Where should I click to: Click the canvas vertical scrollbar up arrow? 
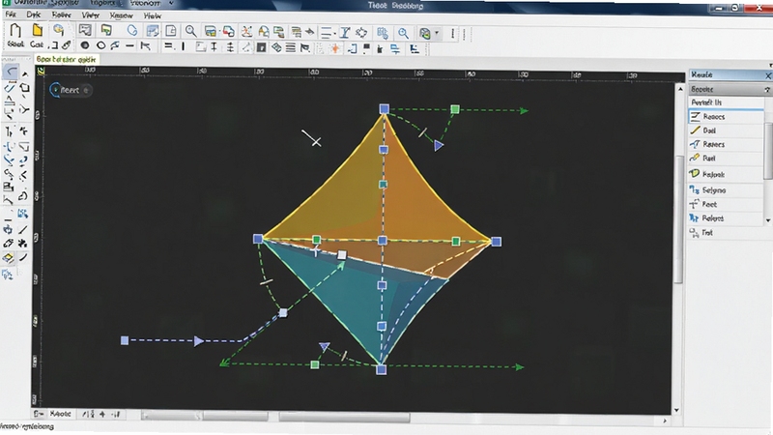tap(680, 89)
